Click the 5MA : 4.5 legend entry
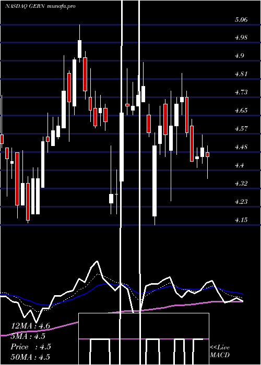Viewport: 261px width, 365px height. tap(28, 336)
